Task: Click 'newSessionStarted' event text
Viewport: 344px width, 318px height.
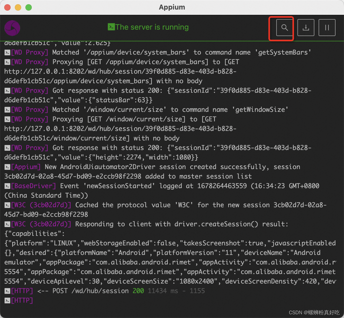Action: pos(119,186)
